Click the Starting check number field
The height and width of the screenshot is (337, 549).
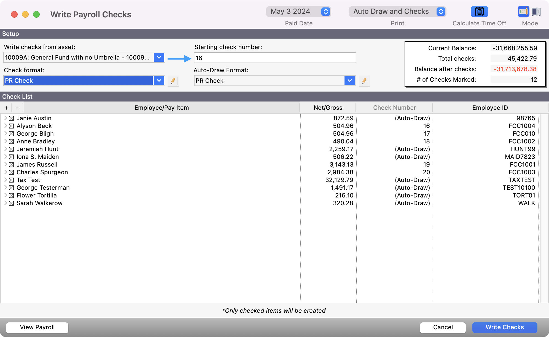pyautogui.click(x=275, y=58)
